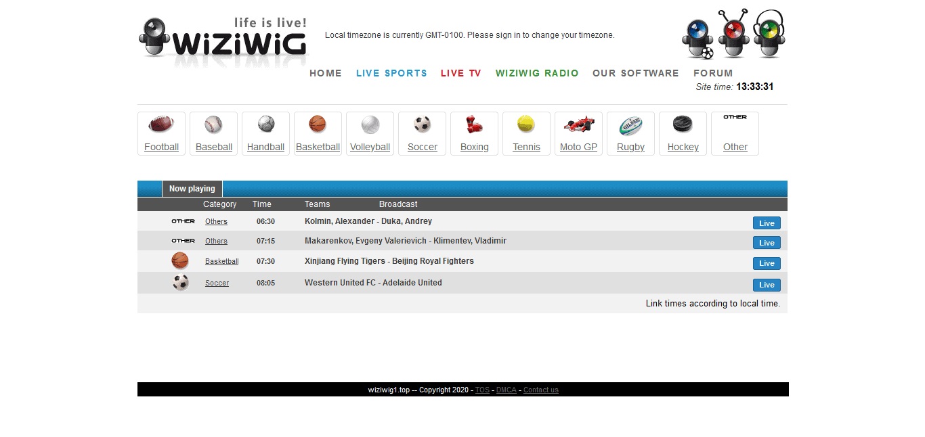Click Live button for Western United FC match
Image resolution: width=925 pixels, height=437 pixels.
coord(767,285)
